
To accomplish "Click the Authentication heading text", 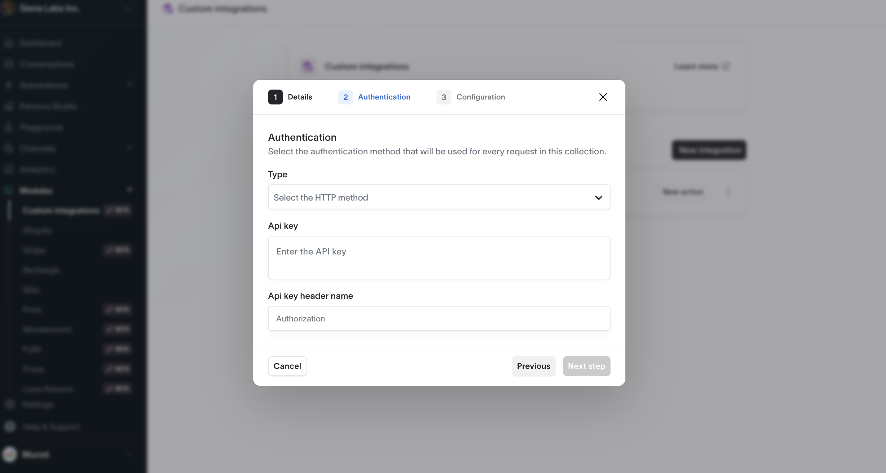I will (x=302, y=137).
